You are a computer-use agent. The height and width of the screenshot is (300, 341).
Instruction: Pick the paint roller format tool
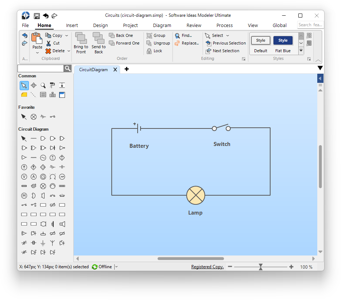tap(53, 85)
